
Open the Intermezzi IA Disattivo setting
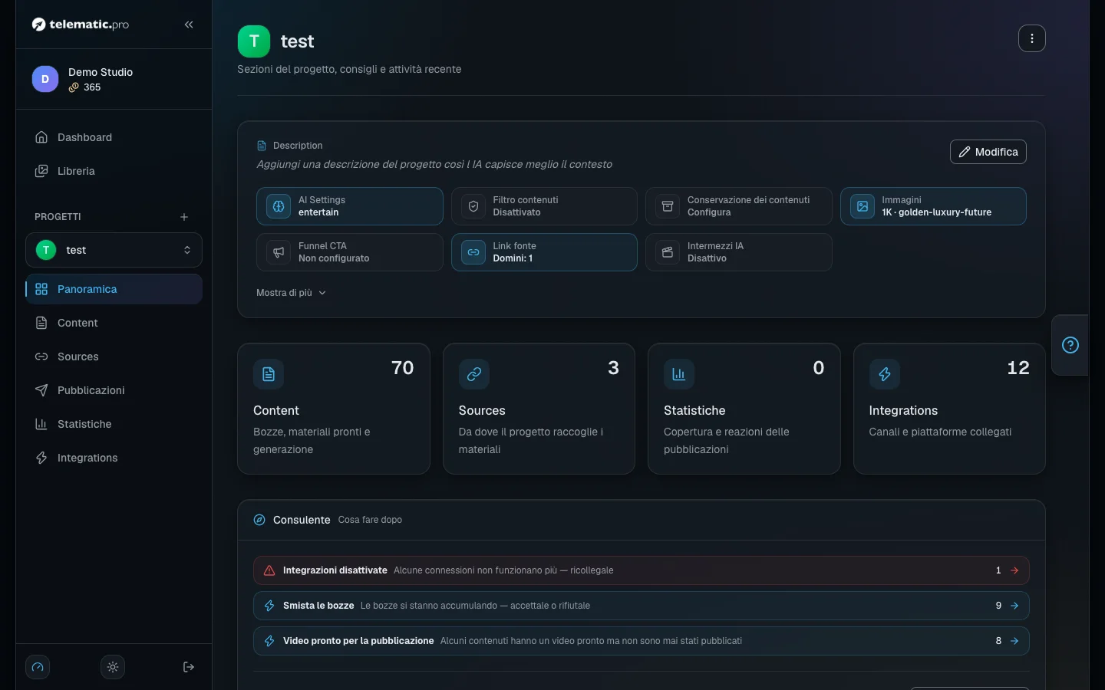click(x=738, y=252)
